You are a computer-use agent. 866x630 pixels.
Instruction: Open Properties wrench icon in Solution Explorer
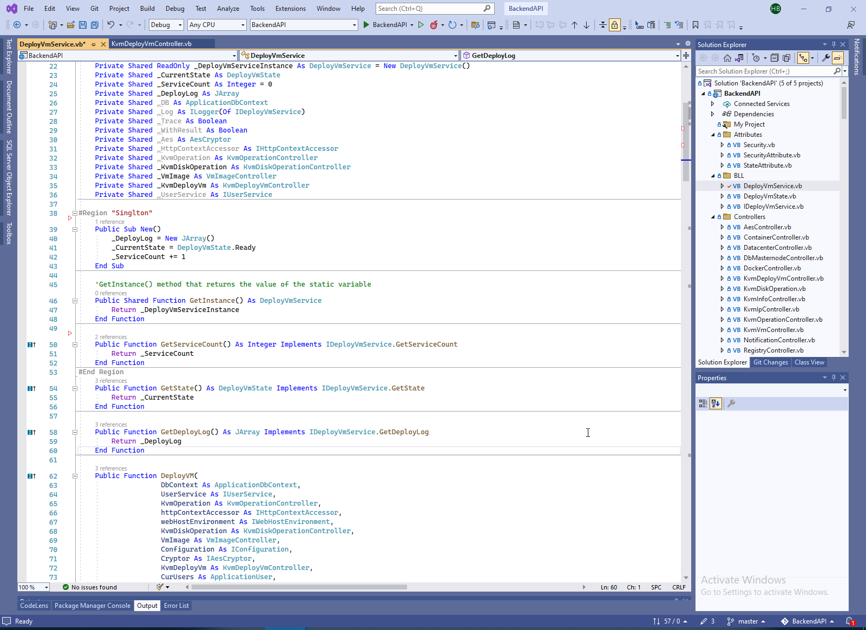[x=825, y=58]
